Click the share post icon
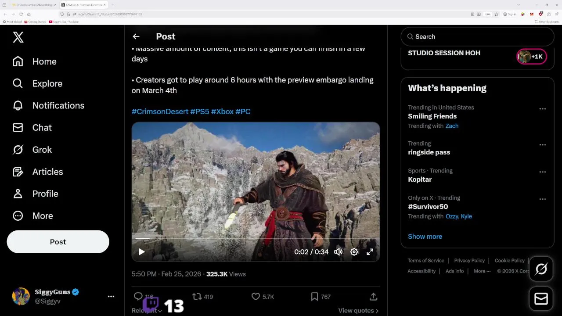 373,297
